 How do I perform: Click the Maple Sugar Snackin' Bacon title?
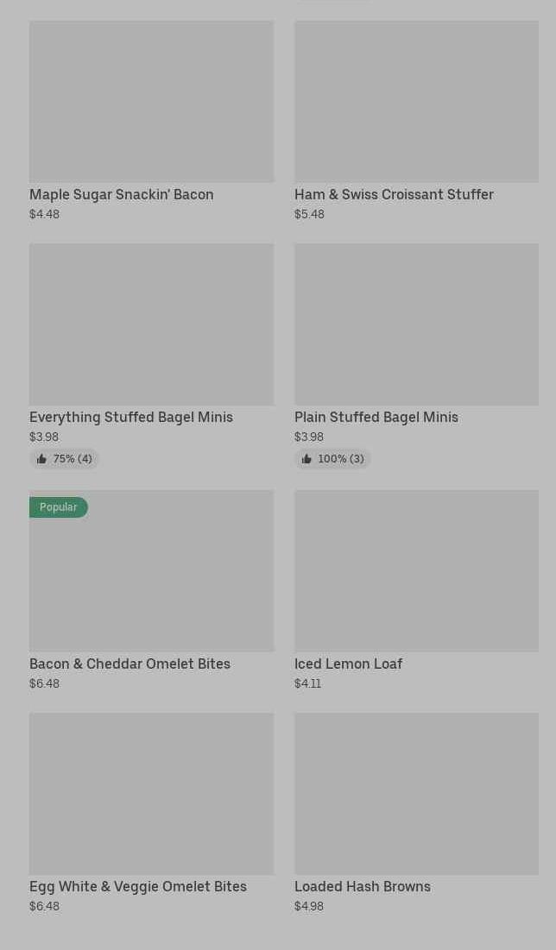click(x=122, y=194)
